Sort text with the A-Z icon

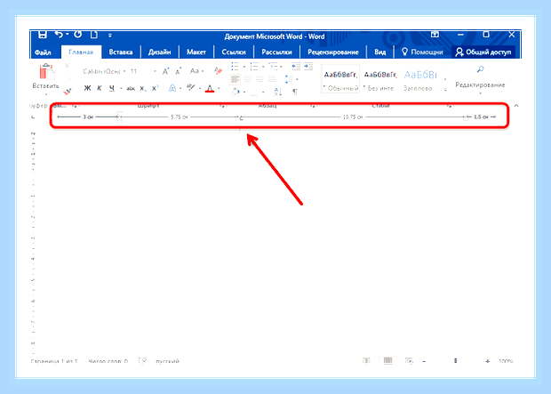(x=277, y=92)
